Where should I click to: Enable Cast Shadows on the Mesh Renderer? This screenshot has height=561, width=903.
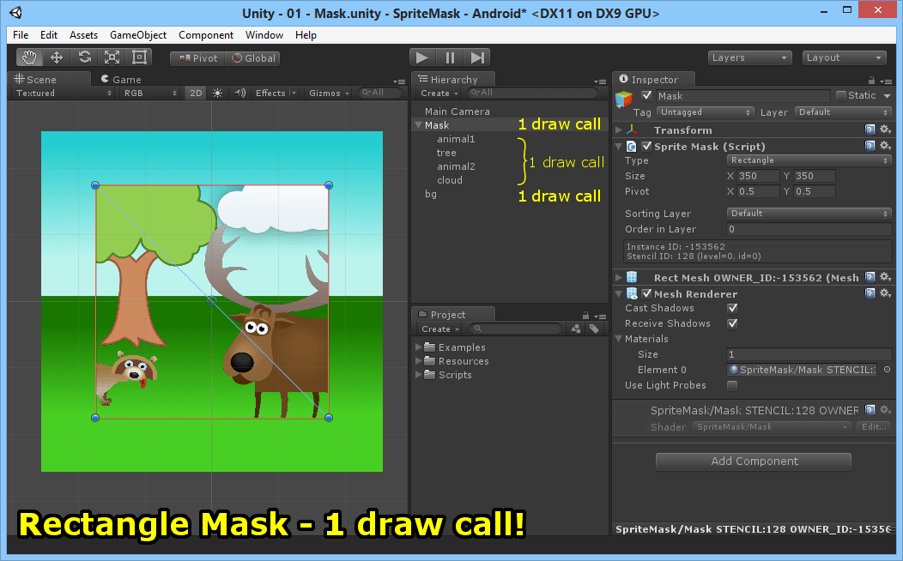click(733, 308)
